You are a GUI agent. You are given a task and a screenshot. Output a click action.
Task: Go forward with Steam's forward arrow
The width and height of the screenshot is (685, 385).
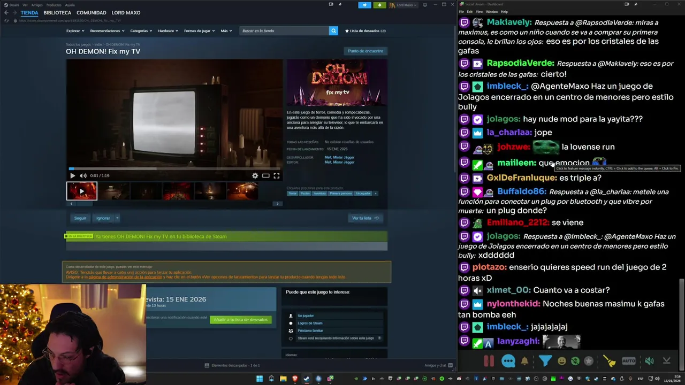coord(14,12)
